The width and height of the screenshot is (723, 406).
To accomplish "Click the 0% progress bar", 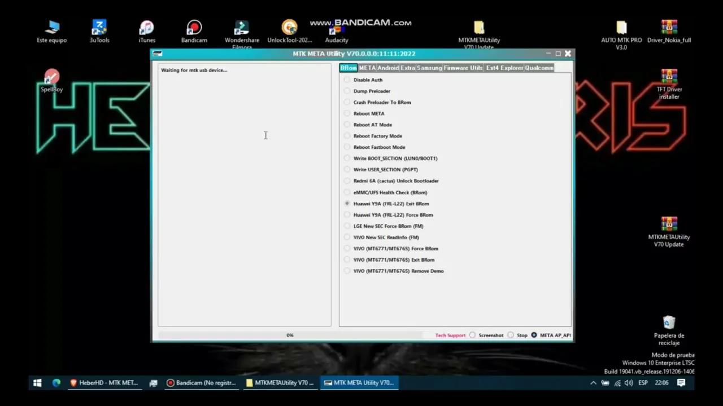I will tap(290, 335).
